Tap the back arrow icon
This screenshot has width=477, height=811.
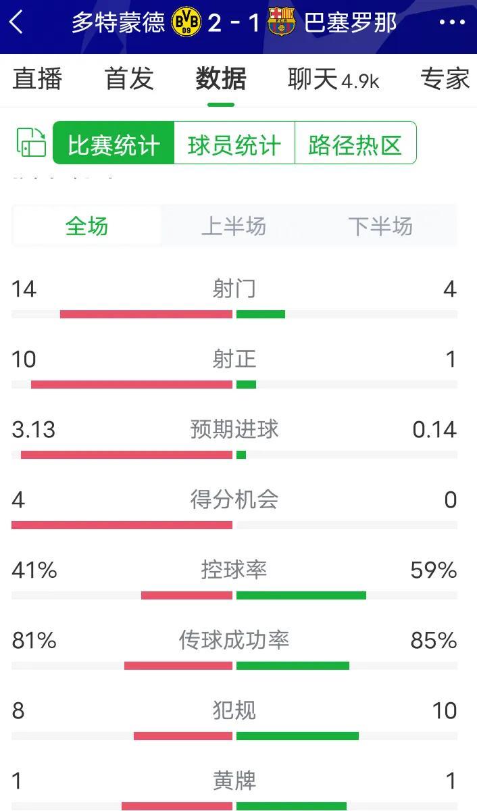pos(16,23)
